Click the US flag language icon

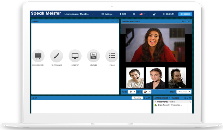point(141,14)
